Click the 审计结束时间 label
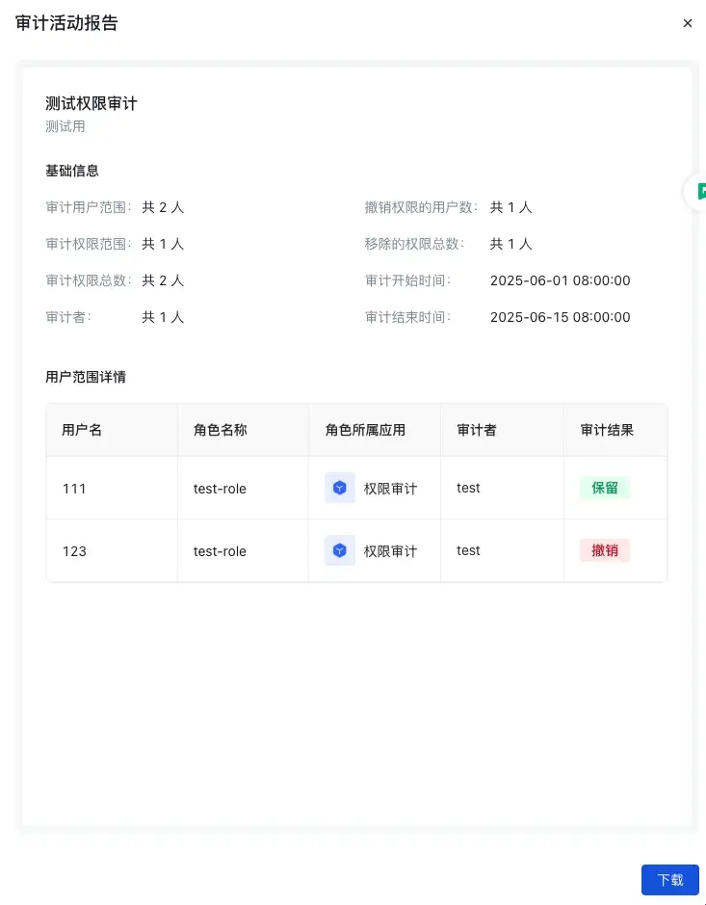Viewport: 706px width, 905px height. pos(405,317)
